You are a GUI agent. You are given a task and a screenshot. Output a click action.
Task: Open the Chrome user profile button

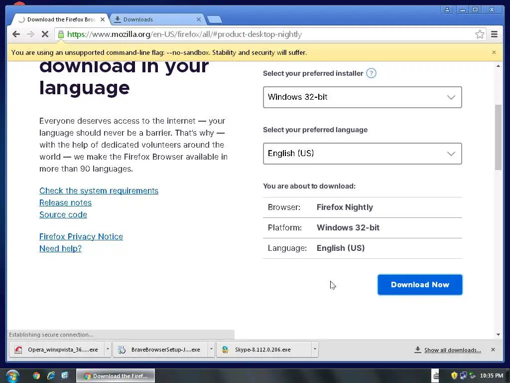[x=447, y=9]
